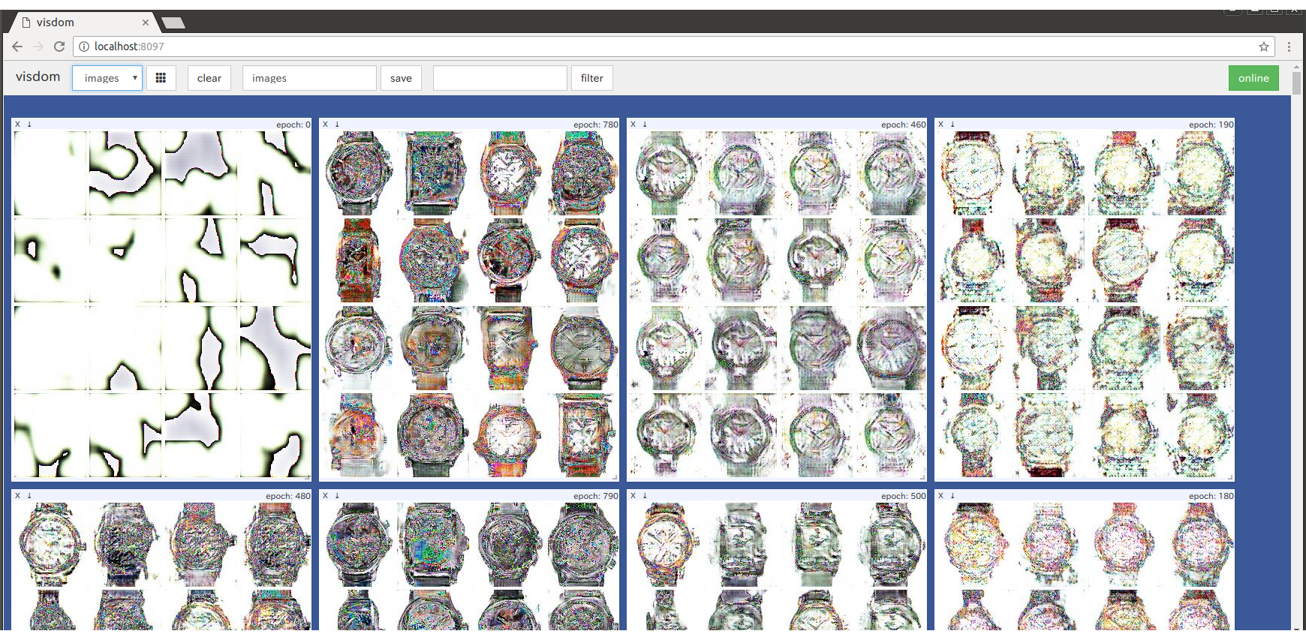This screenshot has width=1306, height=640.
Task: Download the epoch: 480 image
Action: (29, 496)
